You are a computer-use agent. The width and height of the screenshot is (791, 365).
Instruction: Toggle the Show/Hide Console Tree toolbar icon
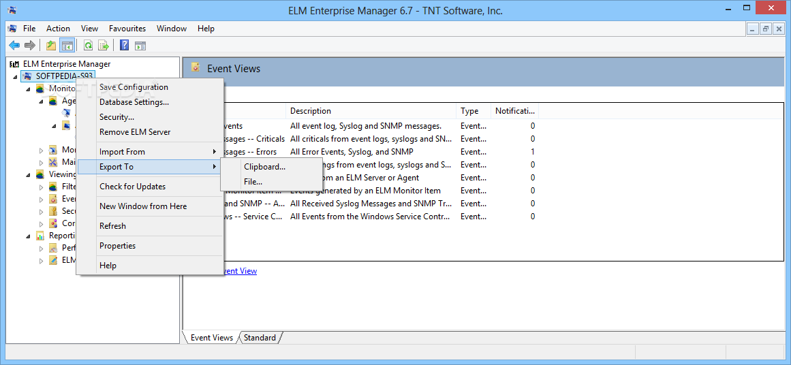click(67, 46)
